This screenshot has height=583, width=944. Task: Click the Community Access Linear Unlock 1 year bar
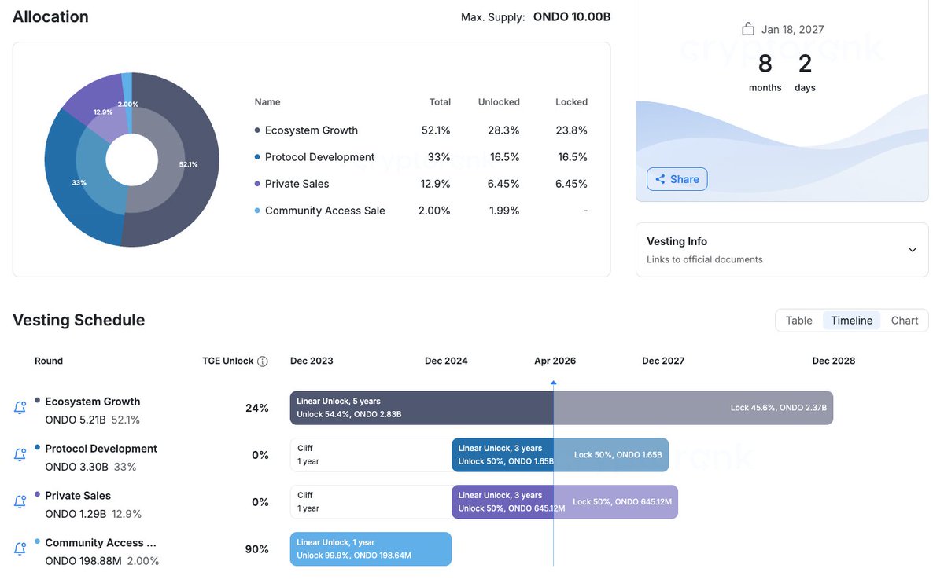click(x=371, y=549)
